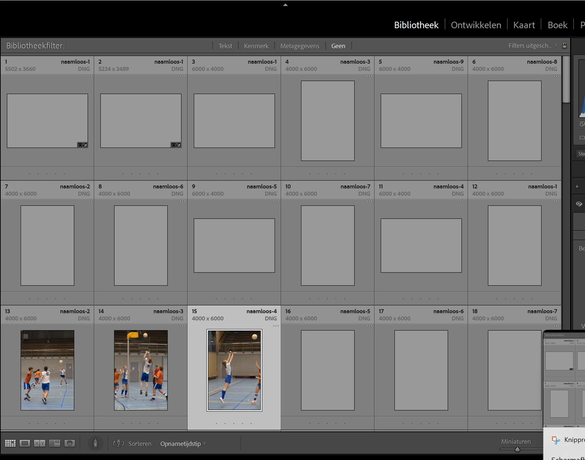Open Compare view (X|Y) in toolbar
The width and height of the screenshot is (585, 460).
[x=39, y=443]
